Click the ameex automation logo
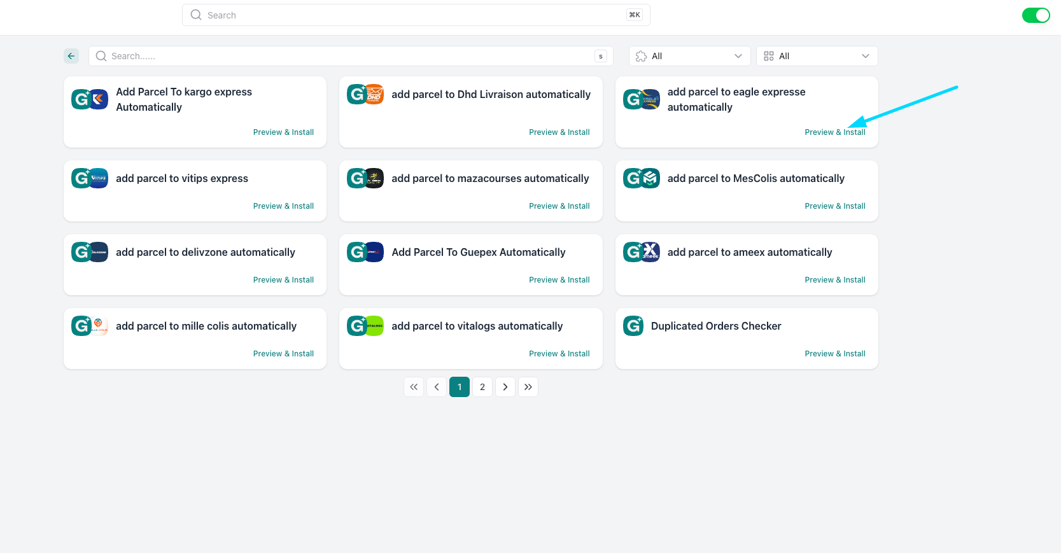Screen dimensions: 1061x553 click(x=642, y=252)
